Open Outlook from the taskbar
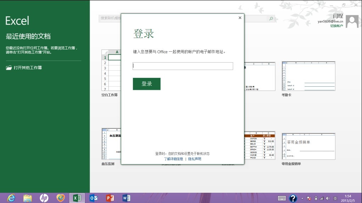This screenshot has width=362, height=203. click(94, 198)
